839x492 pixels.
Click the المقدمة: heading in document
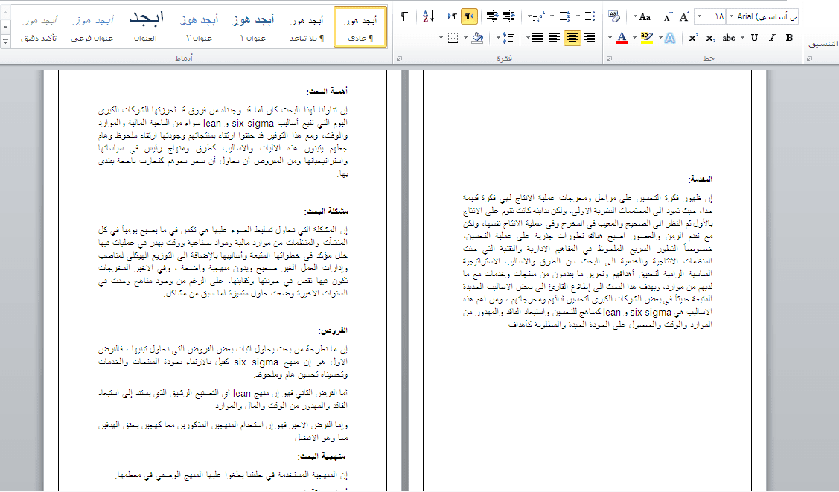pyautogui.click(x=700, y=179)
